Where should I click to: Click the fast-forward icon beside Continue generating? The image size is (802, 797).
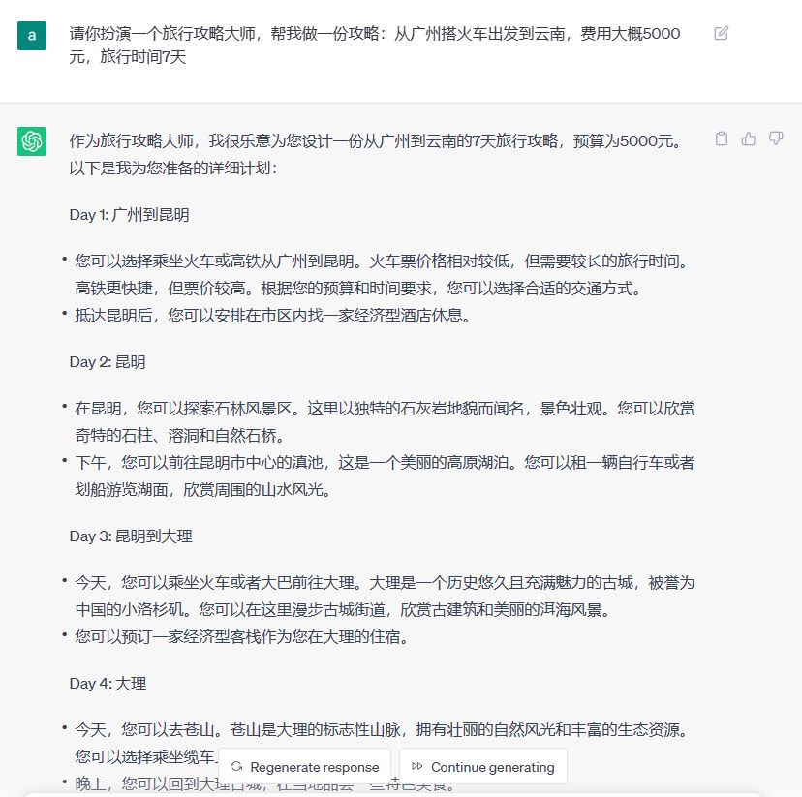(x=417, y=766)
